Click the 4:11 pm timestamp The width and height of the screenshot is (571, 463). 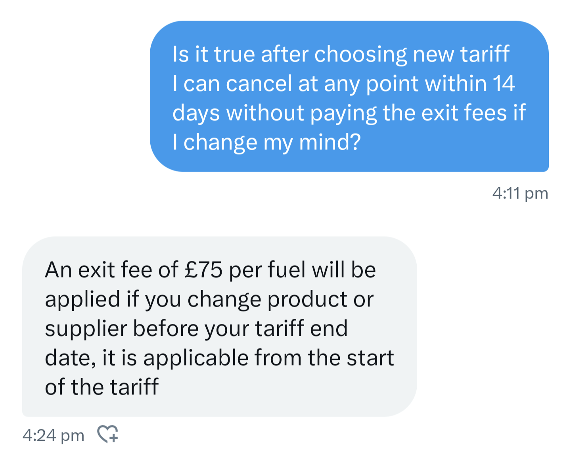coord(520,193)
